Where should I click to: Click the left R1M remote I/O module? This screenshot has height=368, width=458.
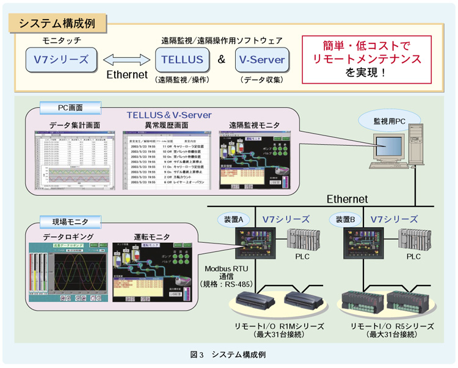(x=256, y=301)
